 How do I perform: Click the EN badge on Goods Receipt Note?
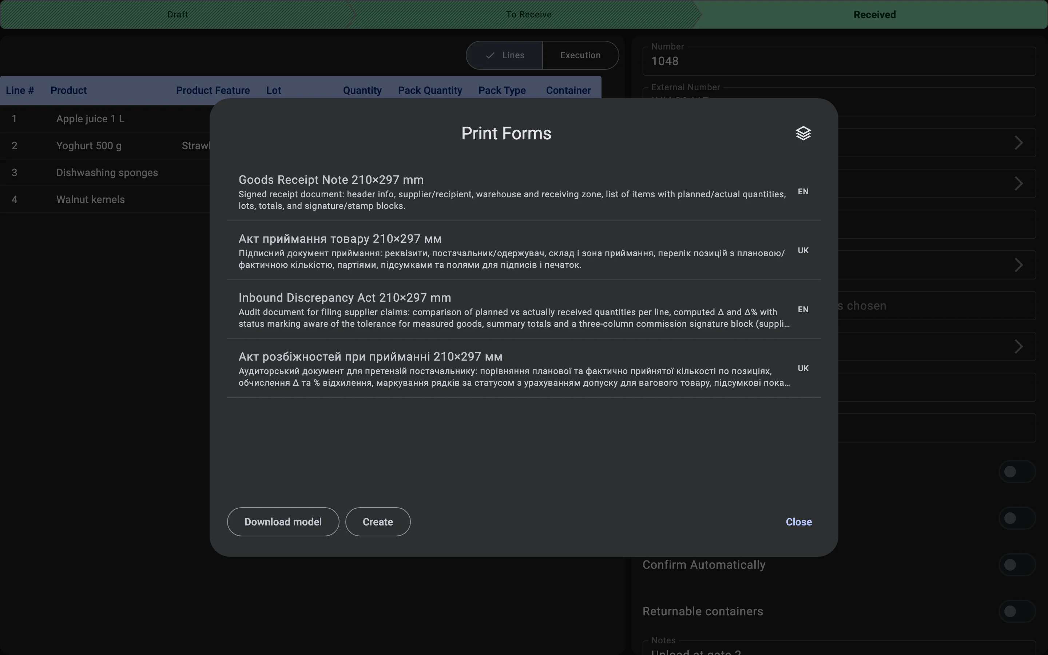803,191
